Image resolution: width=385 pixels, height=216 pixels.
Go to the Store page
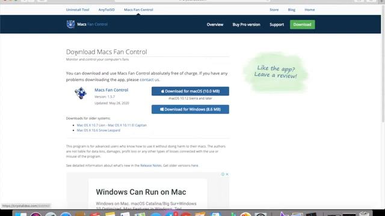click(274, 10)
